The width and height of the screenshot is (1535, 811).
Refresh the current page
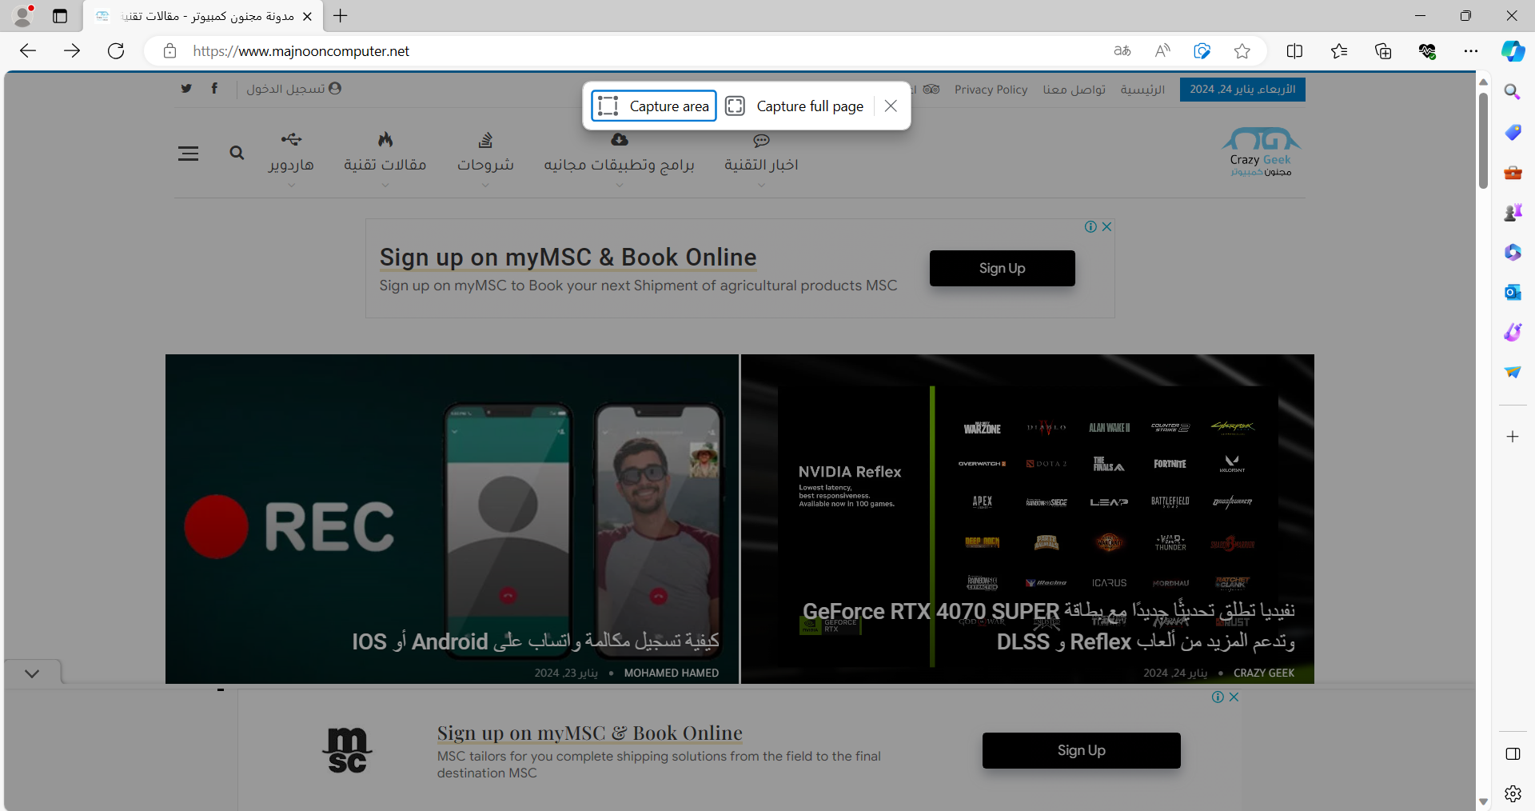coord(116,51)
